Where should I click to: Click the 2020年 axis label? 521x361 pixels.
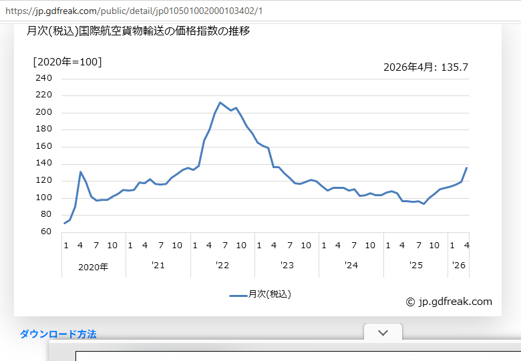(x=93, y=267)
